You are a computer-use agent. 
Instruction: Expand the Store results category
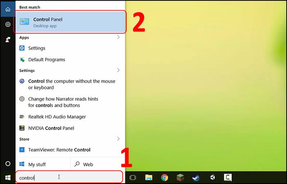coord(118,139)
